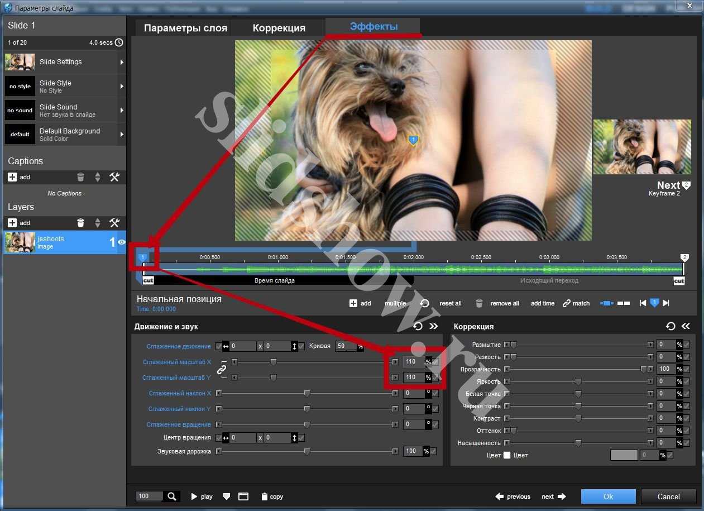Click the zoom magnifier icon
Viewport: 704px width, 511px height.
[172, 496]
